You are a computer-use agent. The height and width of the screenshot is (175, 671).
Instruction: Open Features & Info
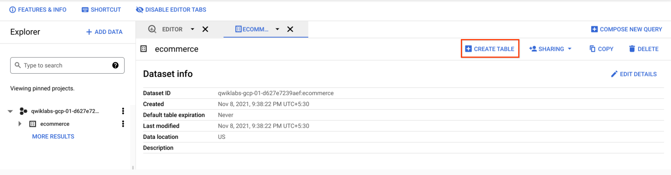pyautogui.click(x=38, y=10)
